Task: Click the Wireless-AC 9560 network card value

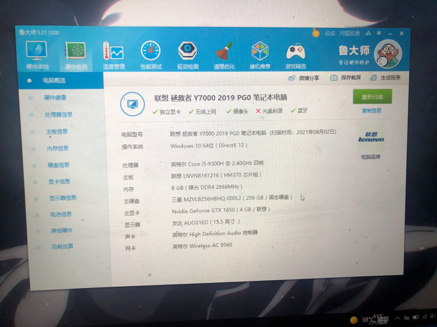Action: click(202, 246)
